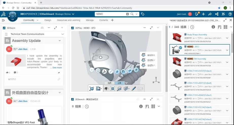The height and width of the screenshot is (125, 234).
Task: Open the Community tab
Action: point(29,20)
